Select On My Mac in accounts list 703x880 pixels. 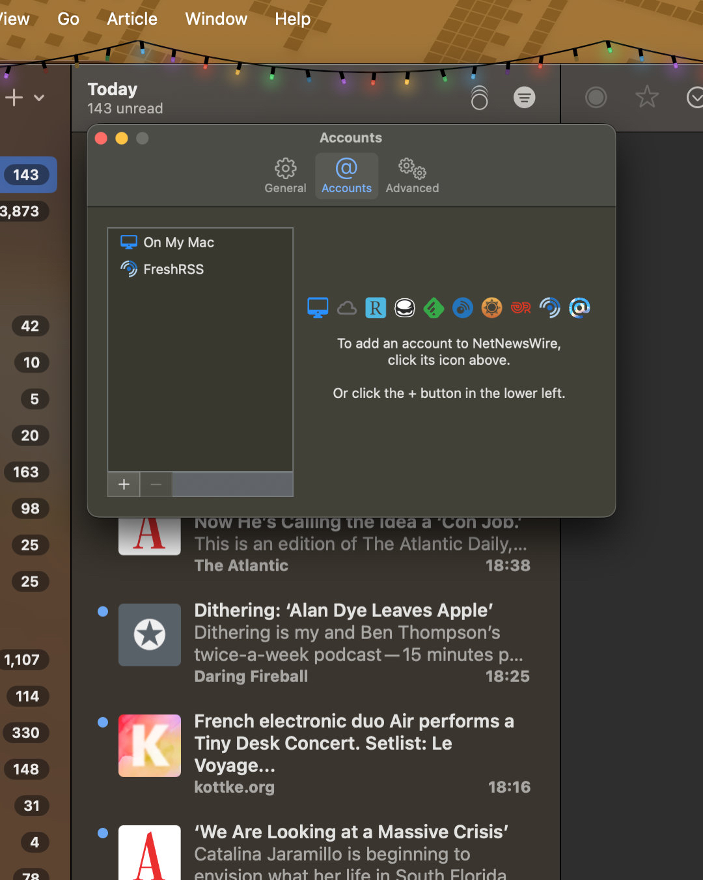[x=178, y=242]
